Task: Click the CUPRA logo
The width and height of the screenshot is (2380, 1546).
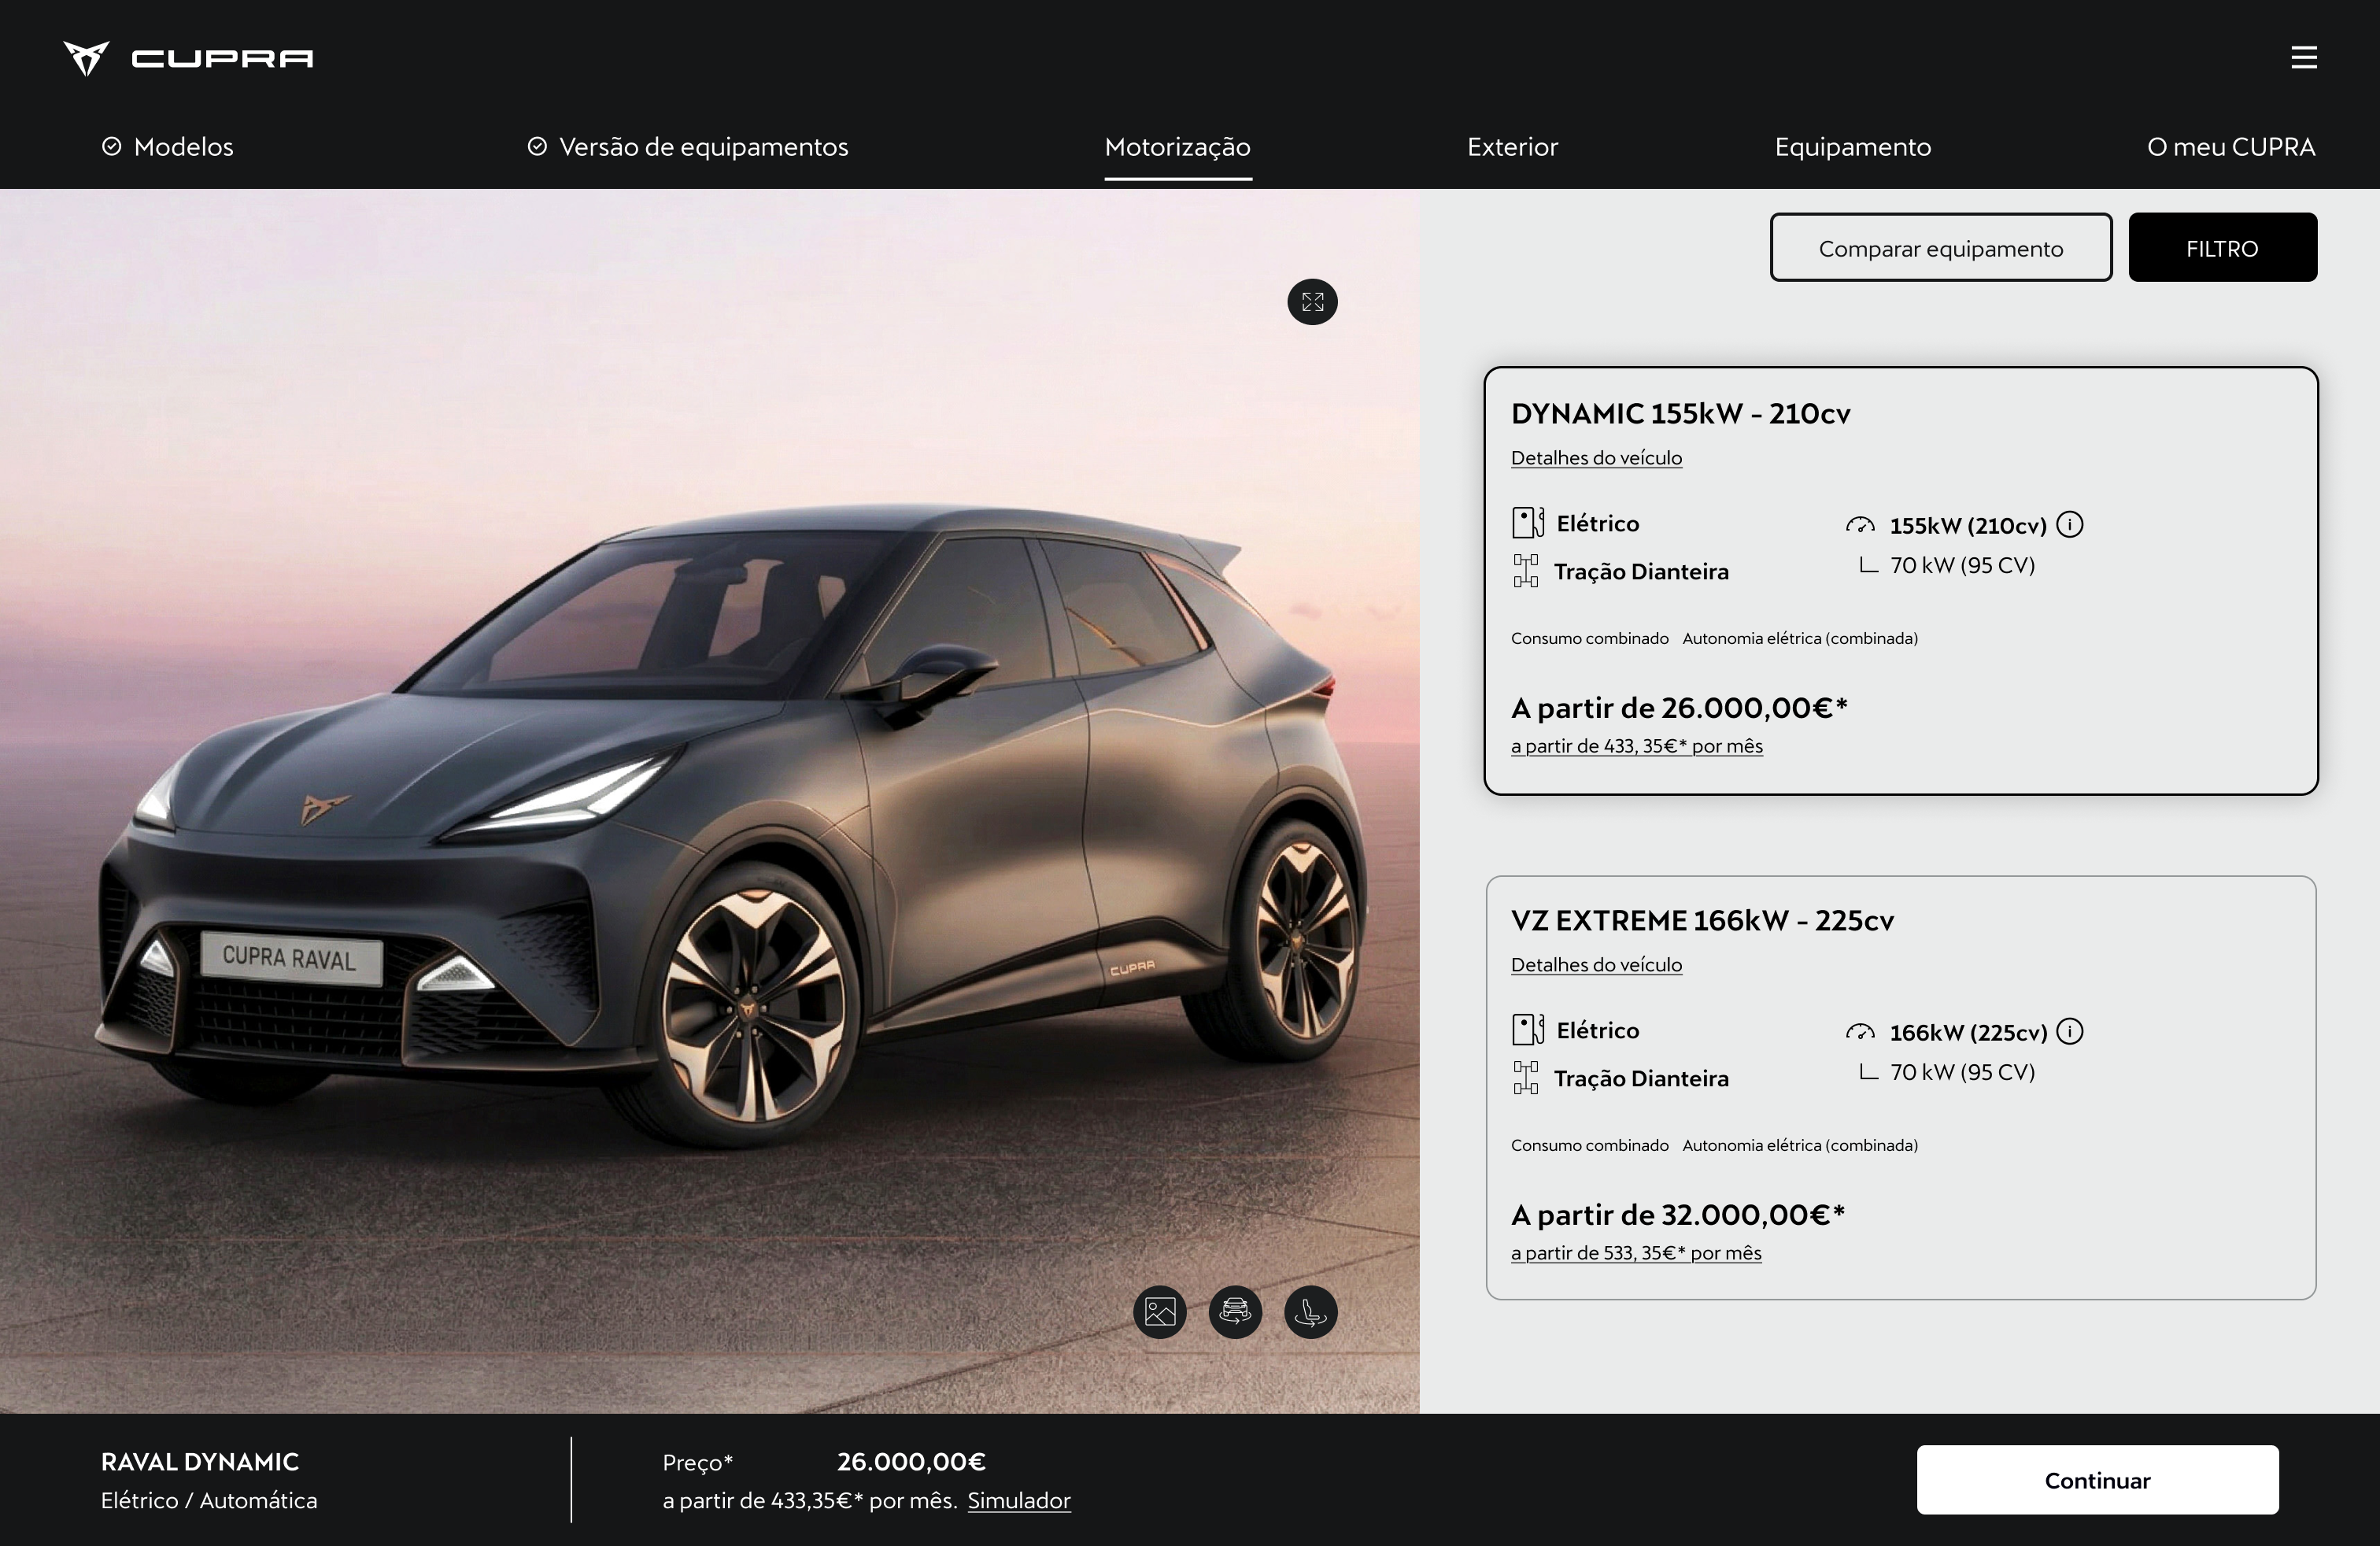Action: click(x=188, y=58)
